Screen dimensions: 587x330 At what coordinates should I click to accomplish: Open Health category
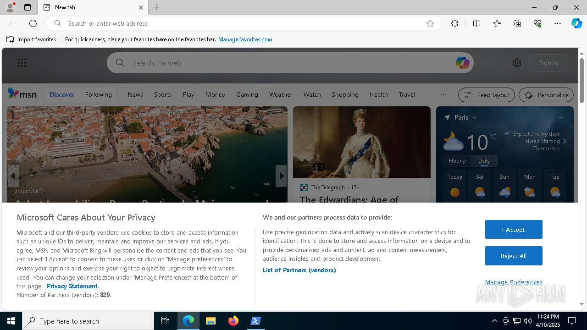[x=378, y=94]
